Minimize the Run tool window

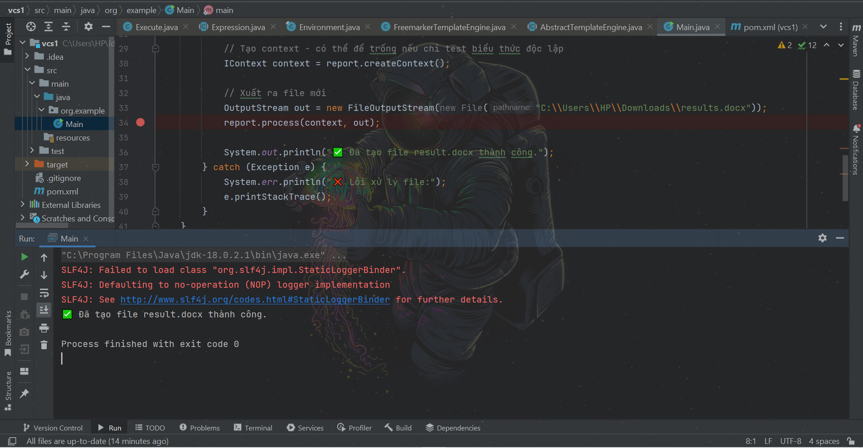point(840,238)
